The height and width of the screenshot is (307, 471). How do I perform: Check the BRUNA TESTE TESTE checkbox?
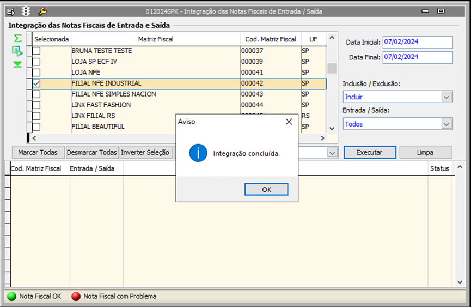36,51
